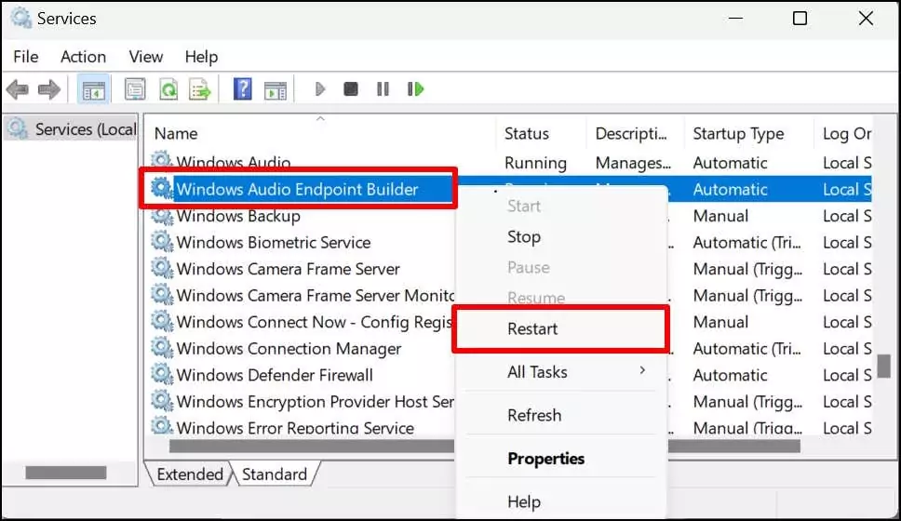Select the Windows Camera Frame Server row

(x=510, y=268)
